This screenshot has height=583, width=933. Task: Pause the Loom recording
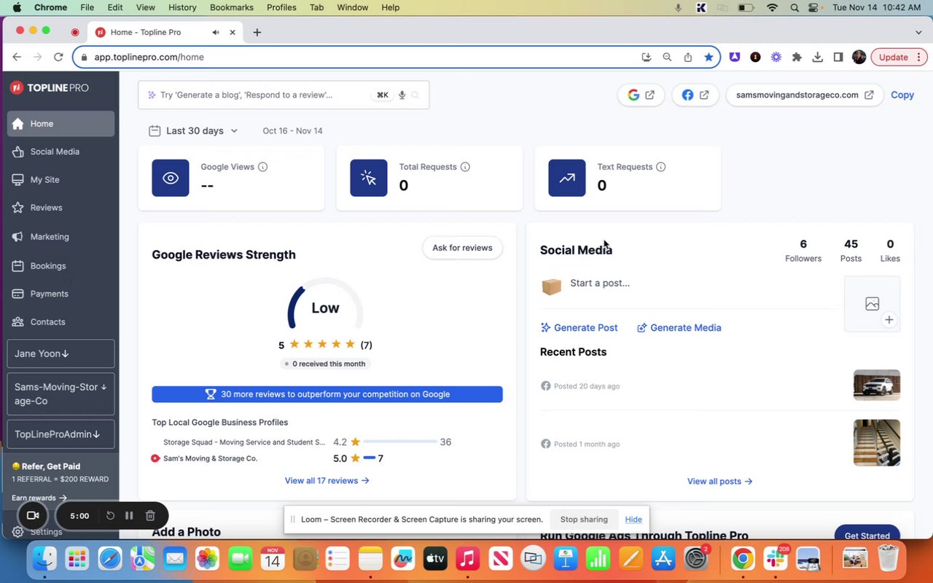click(x=129, y=516)
